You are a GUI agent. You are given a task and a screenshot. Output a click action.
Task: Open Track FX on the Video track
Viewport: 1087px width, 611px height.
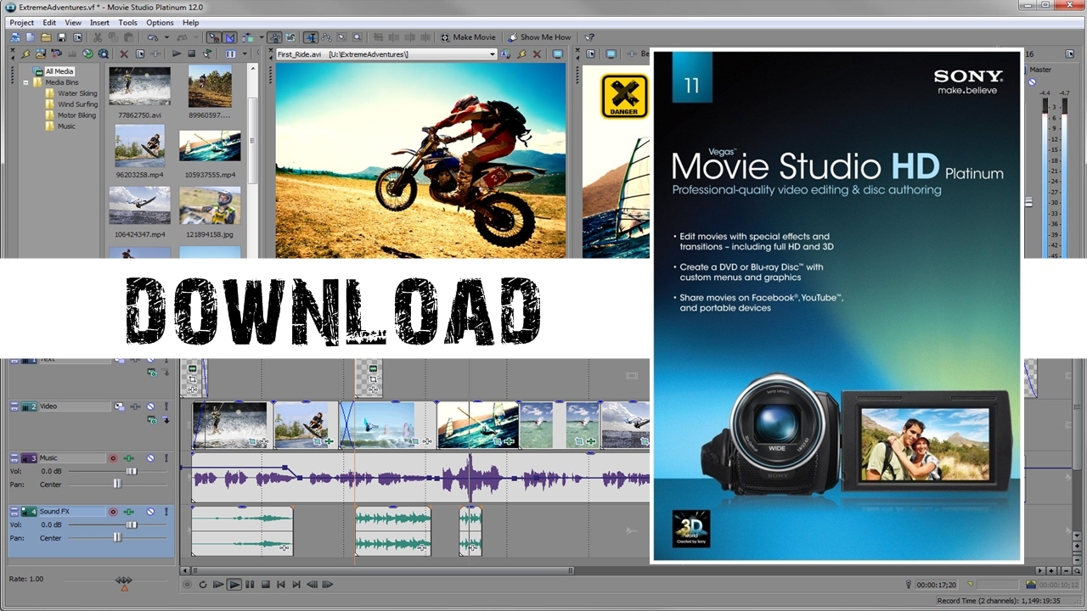(135, 406)
